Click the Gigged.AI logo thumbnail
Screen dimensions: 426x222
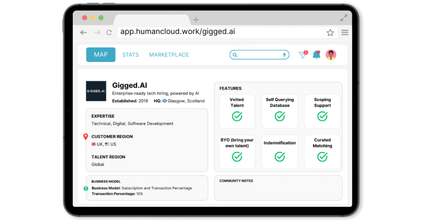click(x=96, y=91)
